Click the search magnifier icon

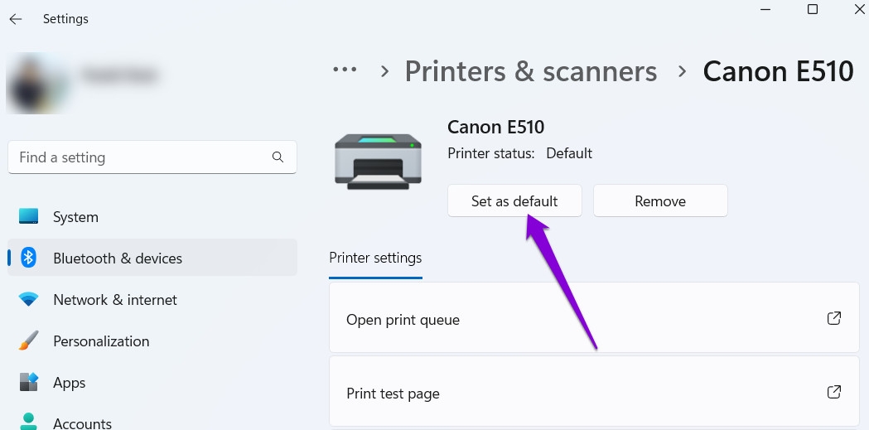click(278, 157)
